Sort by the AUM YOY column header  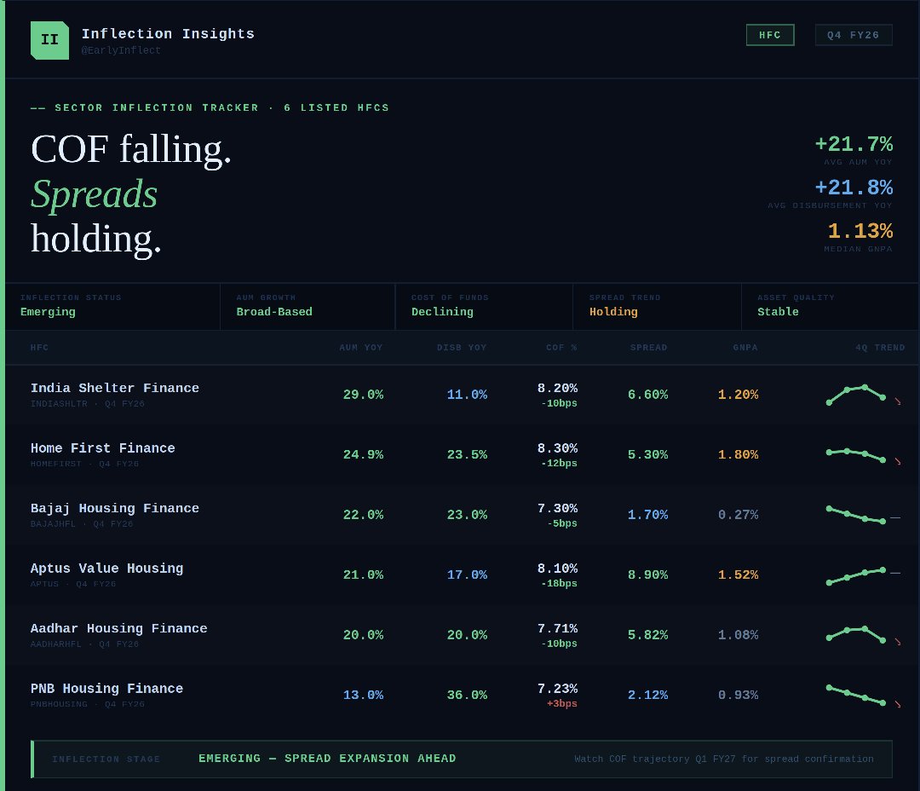tap(361, 348)
